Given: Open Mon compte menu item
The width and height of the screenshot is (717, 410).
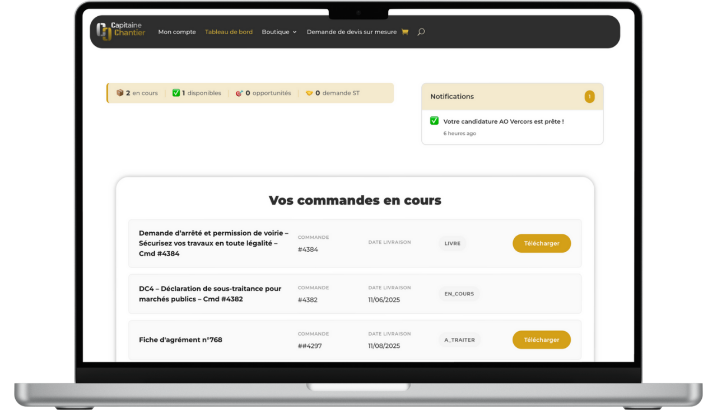Looking at the screenshot, I should point(177,32).
